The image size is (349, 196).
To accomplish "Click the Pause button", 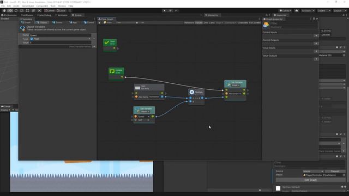I will (171, 11).
